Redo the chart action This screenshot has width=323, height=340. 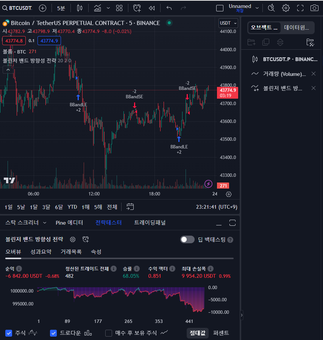click(183, 8)
